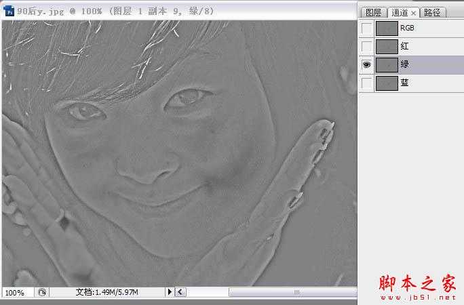Open the status bar info arrow menu
464x305 pixels.
click(170, 292)
